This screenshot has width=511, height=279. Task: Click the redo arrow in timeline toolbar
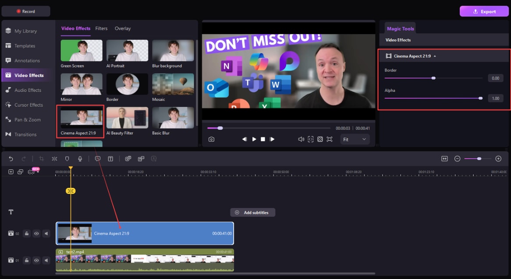24,159
